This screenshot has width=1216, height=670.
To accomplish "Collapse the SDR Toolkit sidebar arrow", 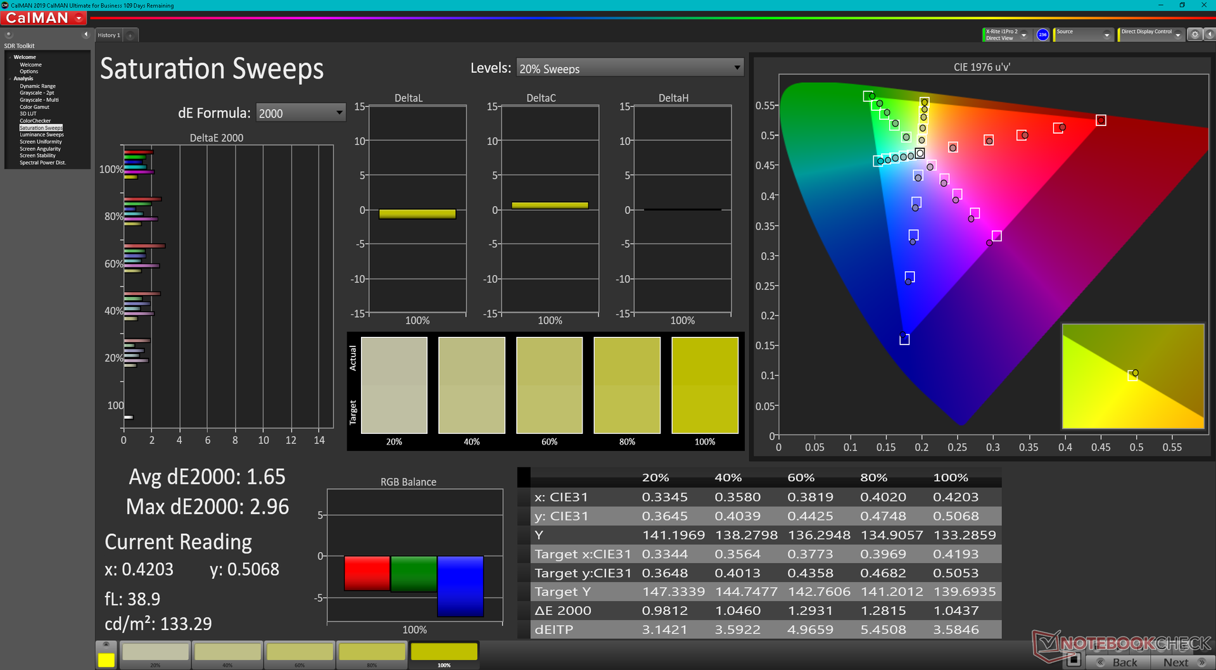I will pos(85,35).
